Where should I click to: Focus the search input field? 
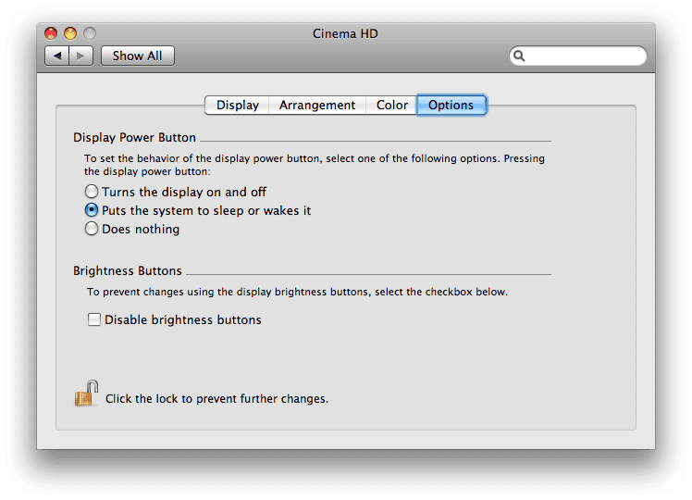point(585,56)
